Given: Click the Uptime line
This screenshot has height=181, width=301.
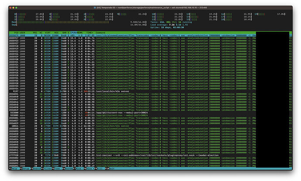Looking at the screenshot, I should click(167, 27).
